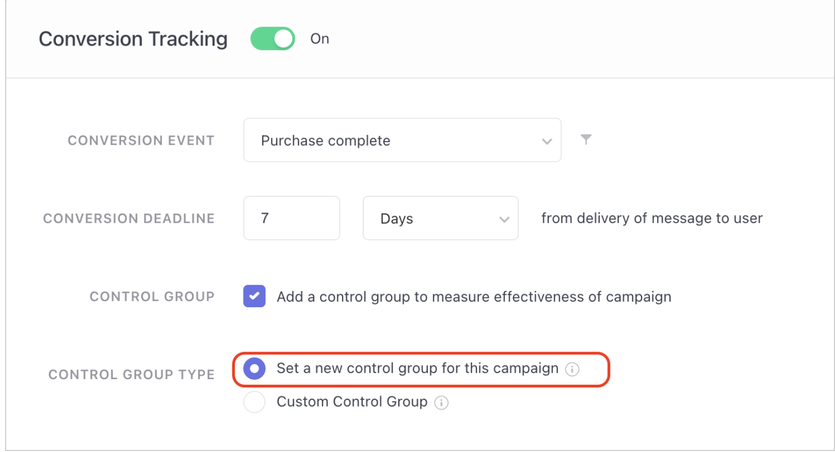The image size is (835, 452).
Task: Select the Custom Control Group radio button
Action: click(x=255, y=402)
